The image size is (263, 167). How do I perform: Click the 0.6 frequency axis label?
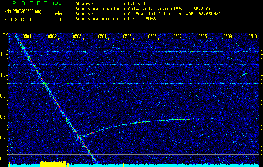click(3, 159)
